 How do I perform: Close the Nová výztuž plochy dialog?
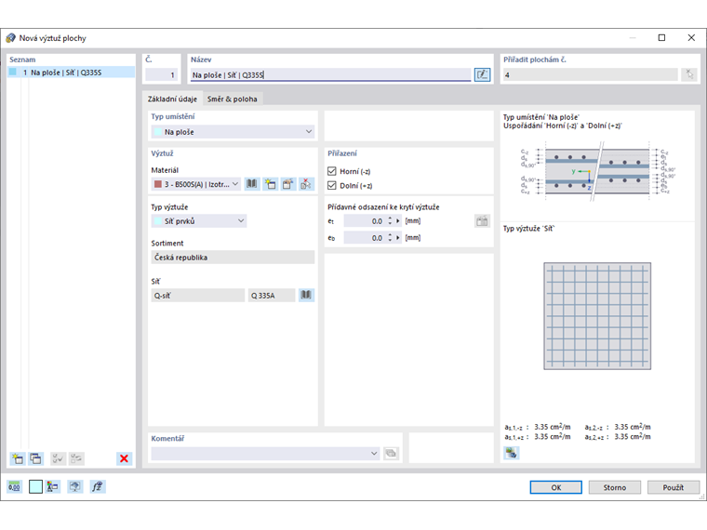click(691, 38)
